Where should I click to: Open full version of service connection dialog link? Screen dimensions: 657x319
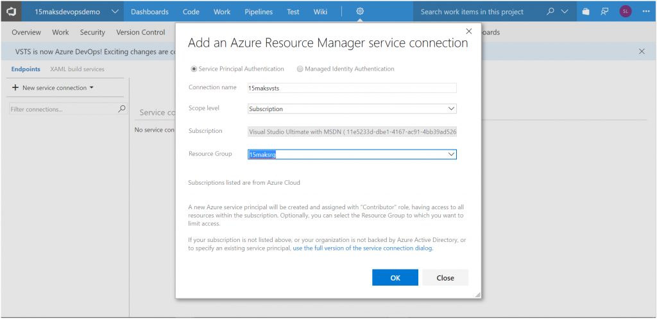pos(363,248)
